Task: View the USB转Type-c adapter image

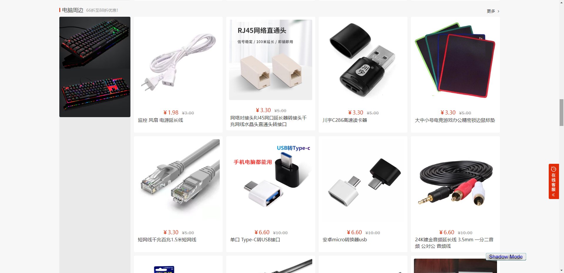Action: 271,181
